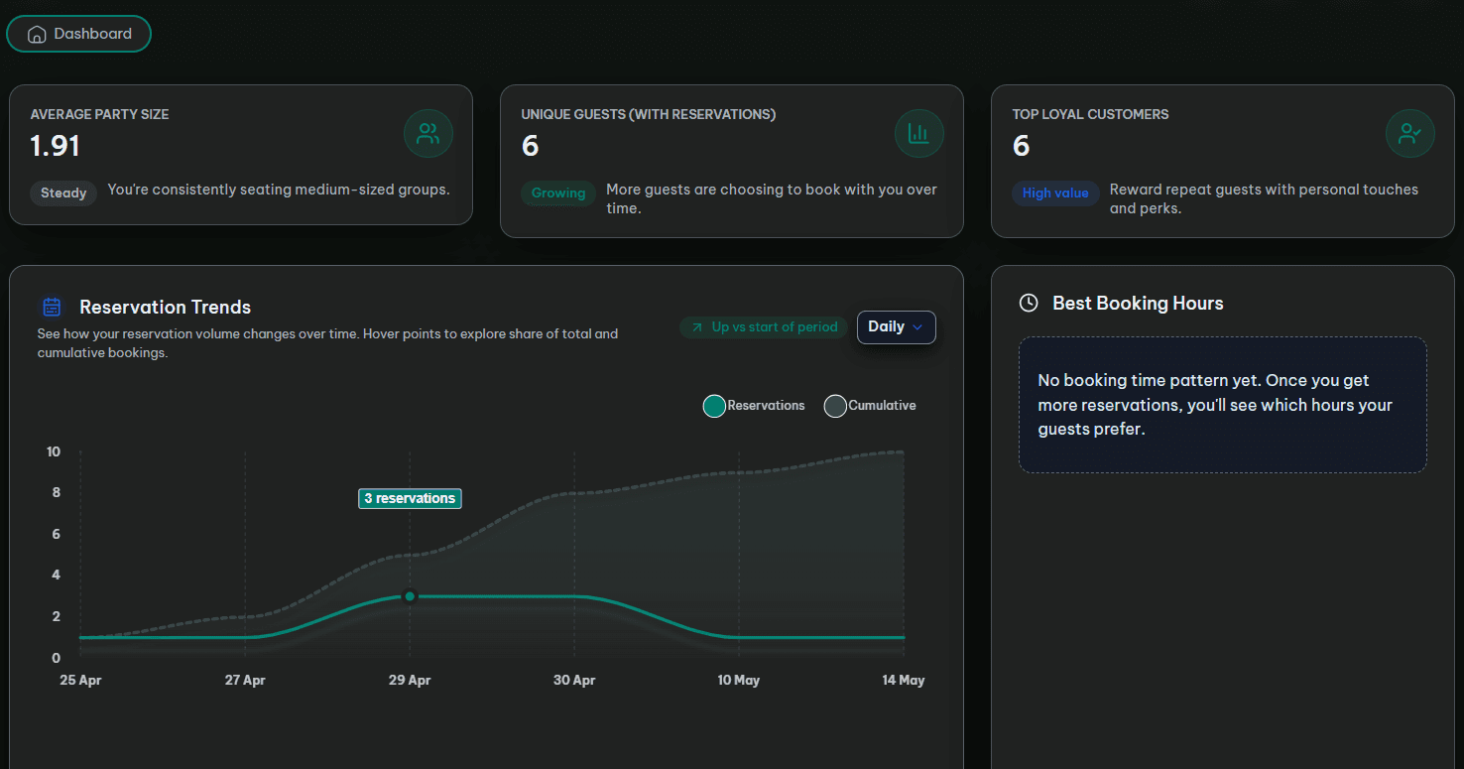
Task: Click the Best Booking Hours title
Action: (1138, 304)
